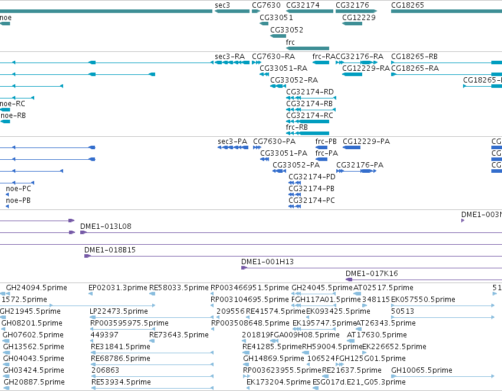Click protein frc-PA label
The image size is (502, 391).
click(x=326, y=153)
